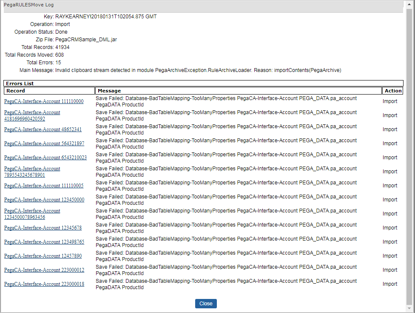Click Import action for record 223000012
The height and width of the screenshot is (313, 415).
[390, 270]
